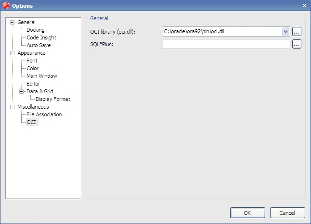Collapse the Miscellaneous tree node

(13, 107)
